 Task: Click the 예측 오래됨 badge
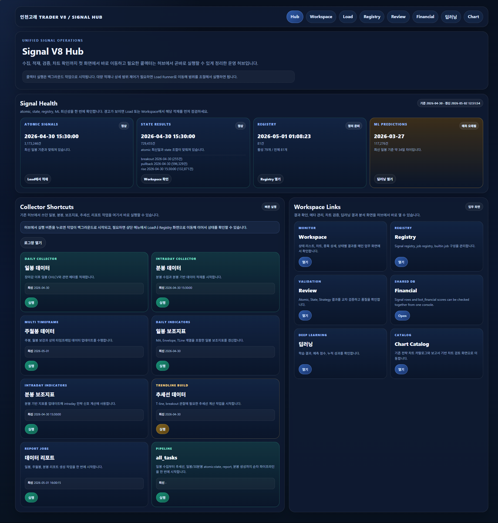click(x=469, y=126)
